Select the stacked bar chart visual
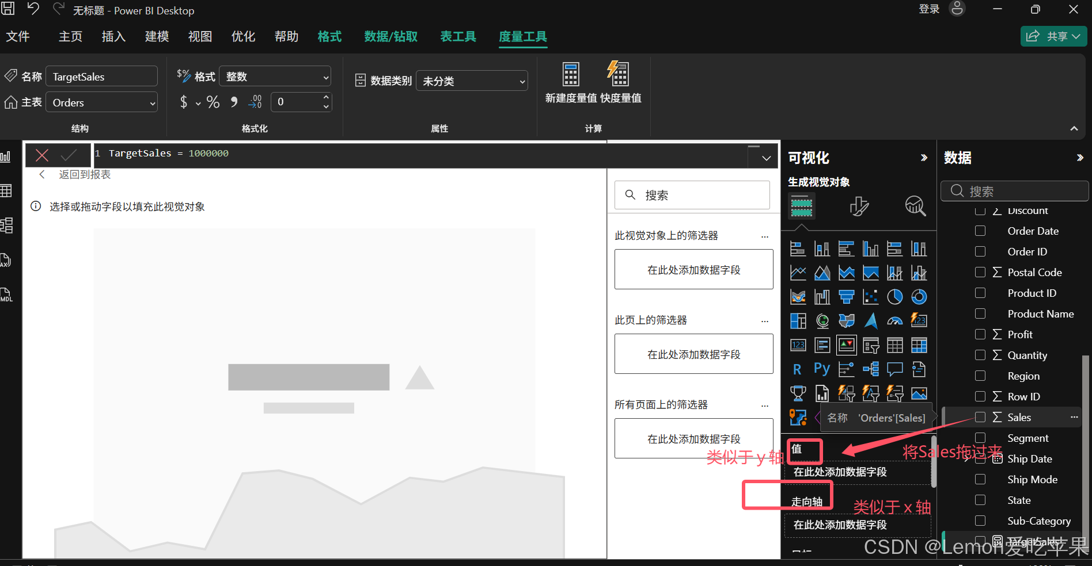1092x566 pixels. point(798,248)
